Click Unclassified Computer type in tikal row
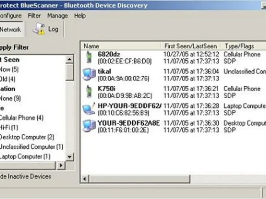266x199 pixels. (x=245, y=71)
